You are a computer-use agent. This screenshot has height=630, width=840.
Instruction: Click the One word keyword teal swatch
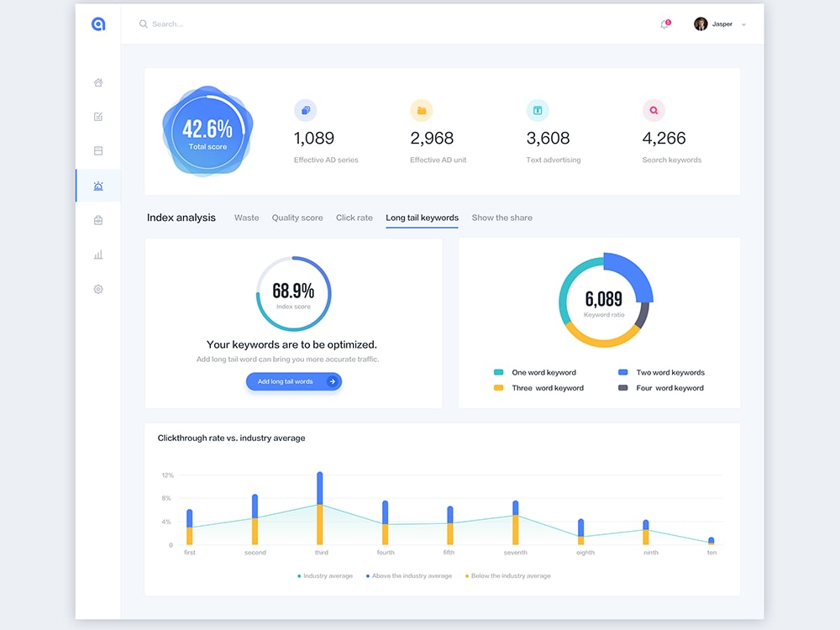point(498,372)
